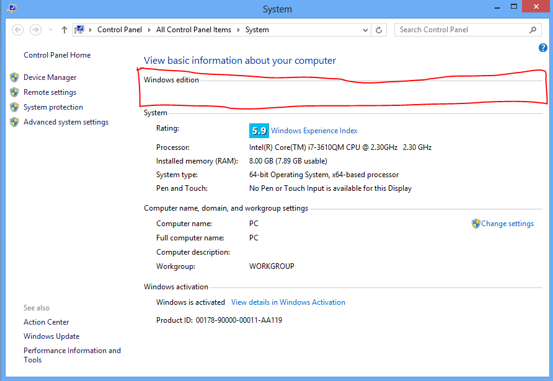View details in Windows Activation
This screenshot has height=381, width=553.
click(x=288, y=302)
